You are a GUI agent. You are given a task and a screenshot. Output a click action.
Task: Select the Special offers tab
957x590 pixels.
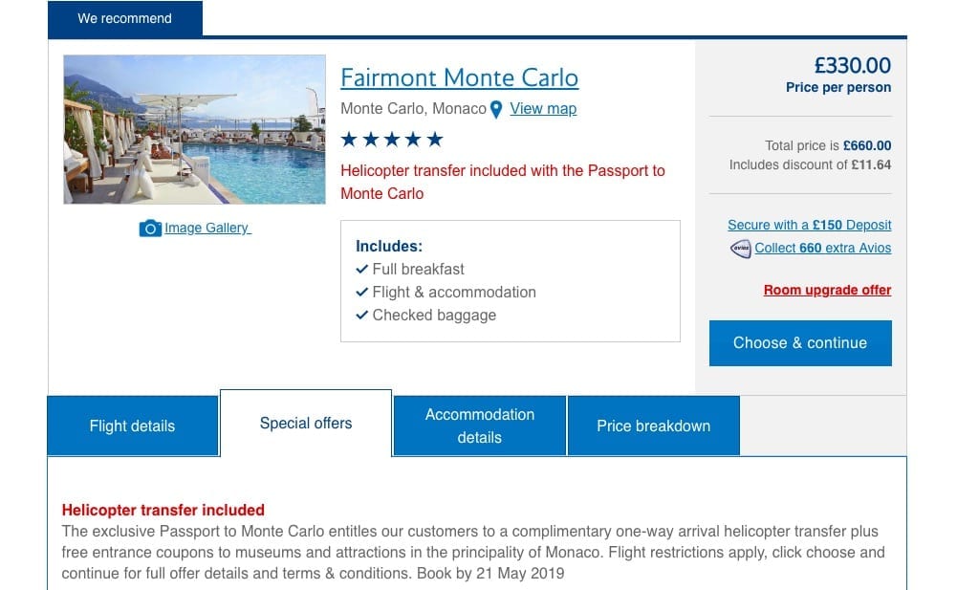pos(306,424)
